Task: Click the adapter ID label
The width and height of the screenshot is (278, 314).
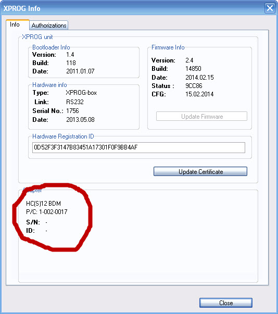Action: coord(30,231)
